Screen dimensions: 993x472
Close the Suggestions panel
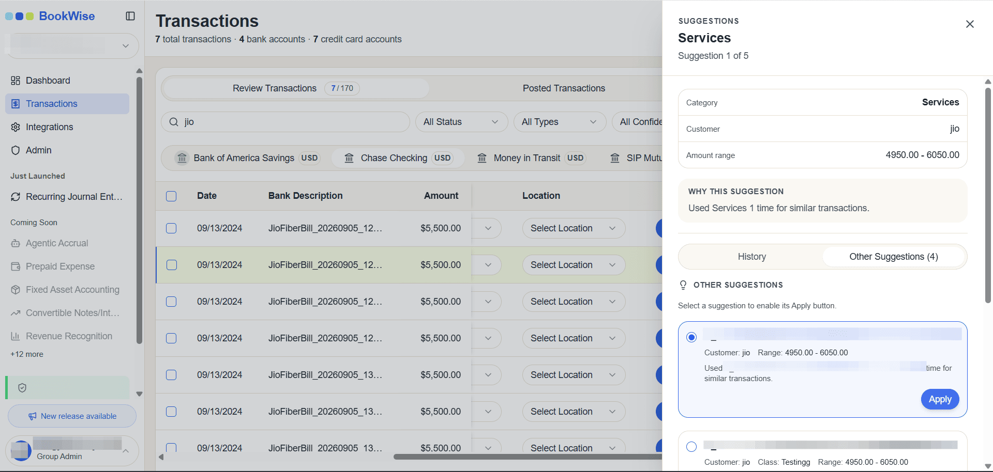tap(970, 24)
